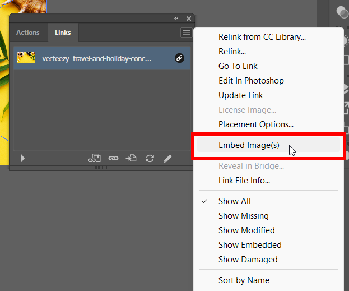The image size is (349, 291).
Task: Switch to the Actions tab
Action: [x=28, y=33]
